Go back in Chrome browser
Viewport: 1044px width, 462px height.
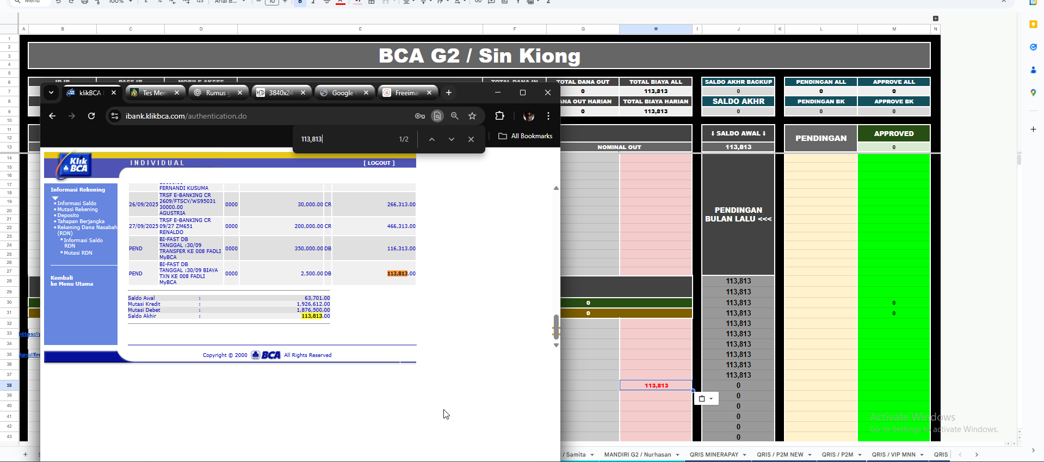(52, 116)
